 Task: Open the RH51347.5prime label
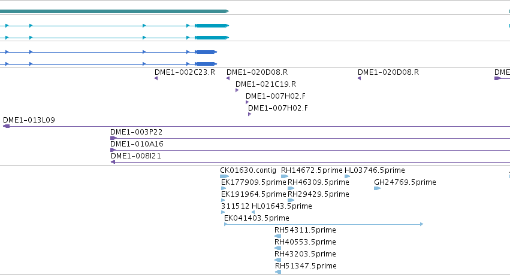pos(306,266)
